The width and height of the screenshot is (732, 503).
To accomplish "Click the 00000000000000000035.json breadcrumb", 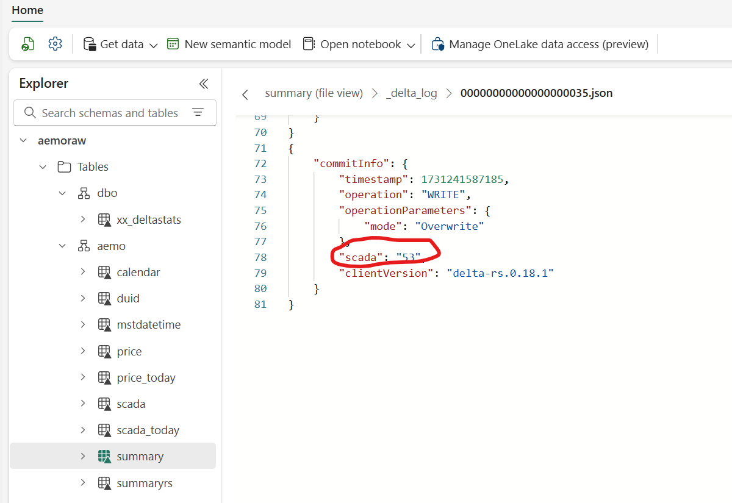I will [x=536, y=93].
